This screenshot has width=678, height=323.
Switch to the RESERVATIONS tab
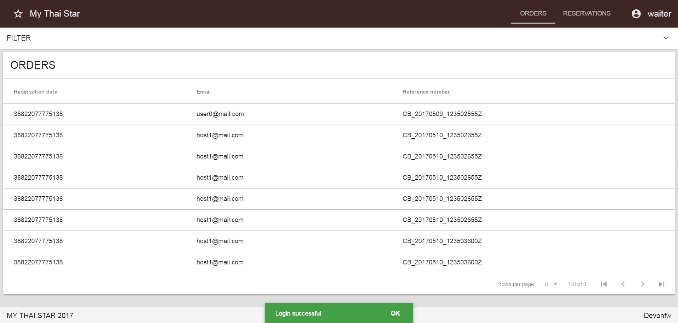pos(587,13)
